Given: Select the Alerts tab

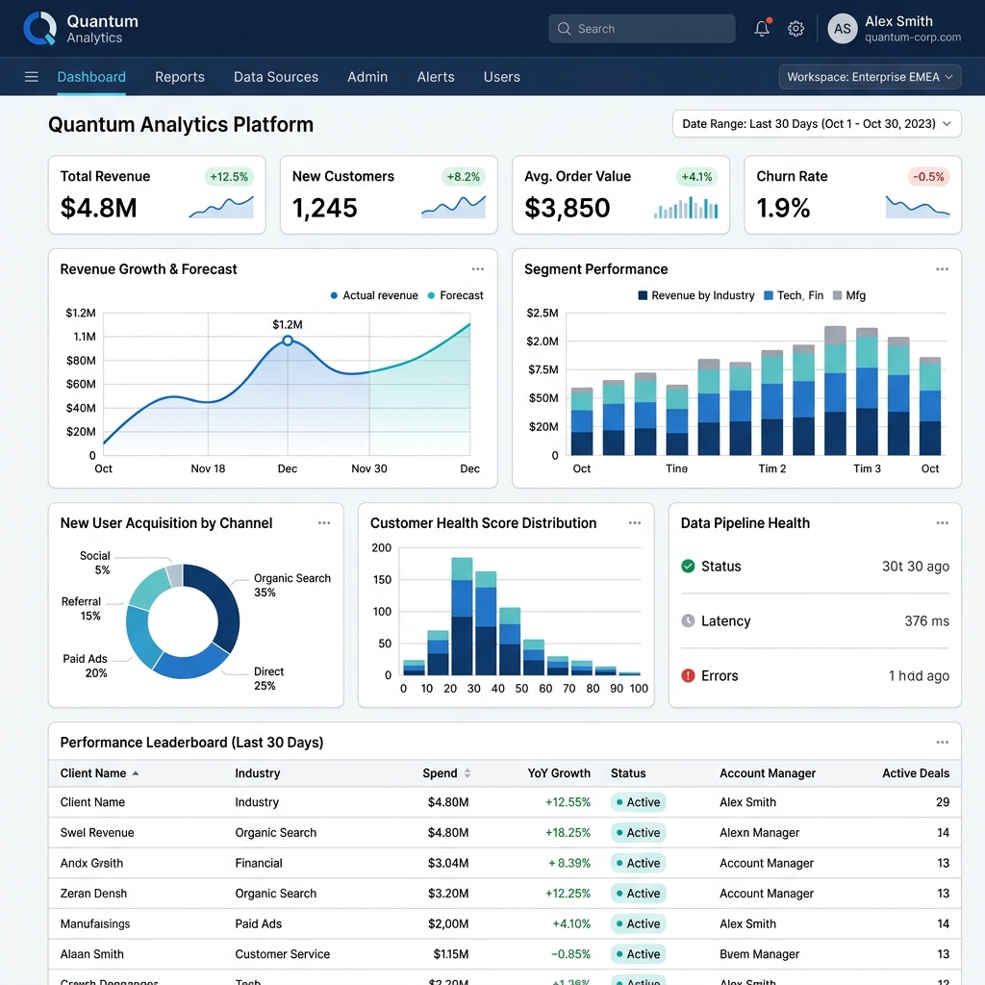Looking at the screenshot, I should pyautogui.click(x=436, y=77).
